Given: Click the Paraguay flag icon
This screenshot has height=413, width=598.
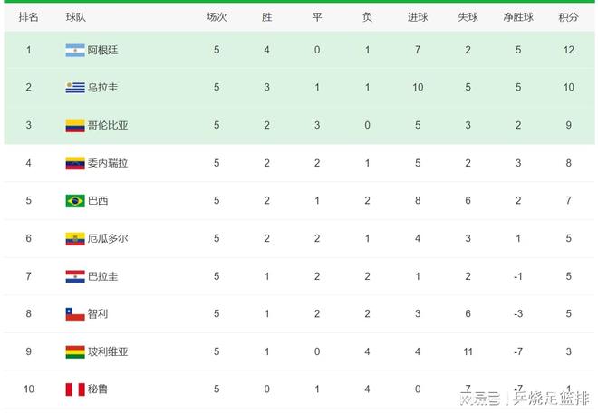Looking at the screenshot, I should click(x=75, y=276).
